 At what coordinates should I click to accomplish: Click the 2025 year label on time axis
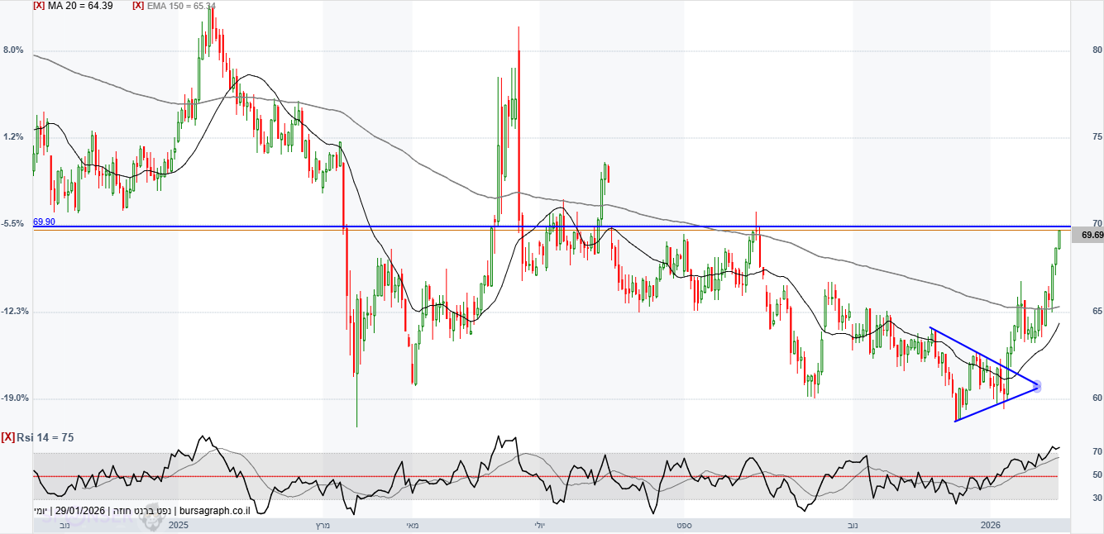pyautogui.click(x=179, y=525)
